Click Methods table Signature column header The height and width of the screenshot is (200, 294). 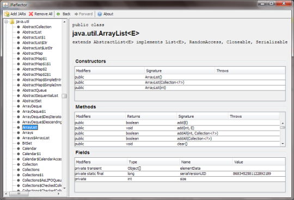203,117
